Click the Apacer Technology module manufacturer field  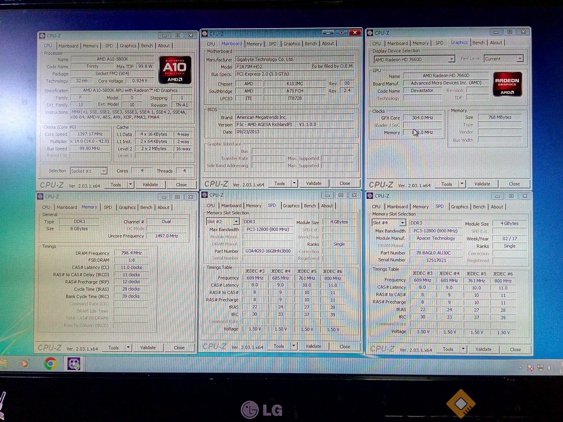click(436, 238)
